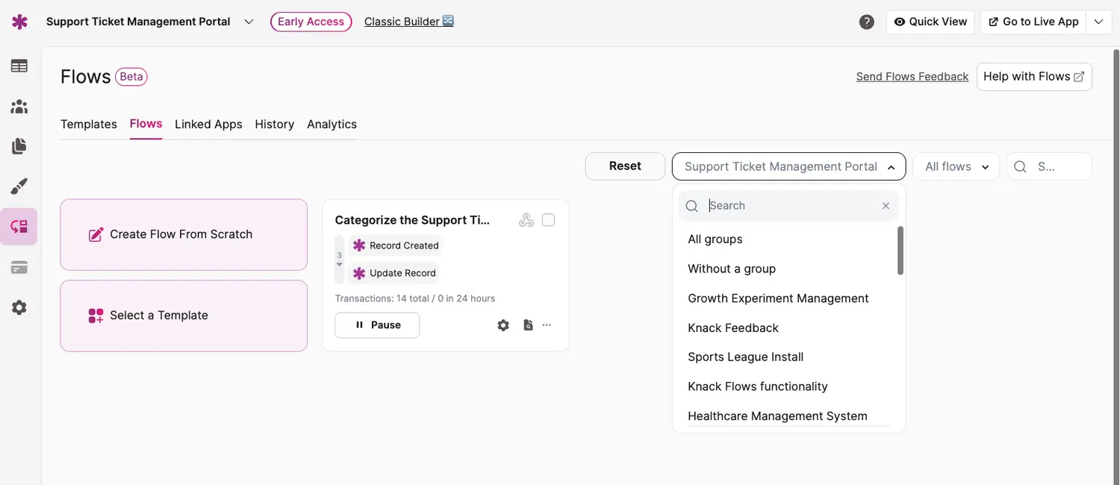Viewport: 1120px width, 485px height.
Task: Select Knack Feedback from group list
Action: [732, 328]
